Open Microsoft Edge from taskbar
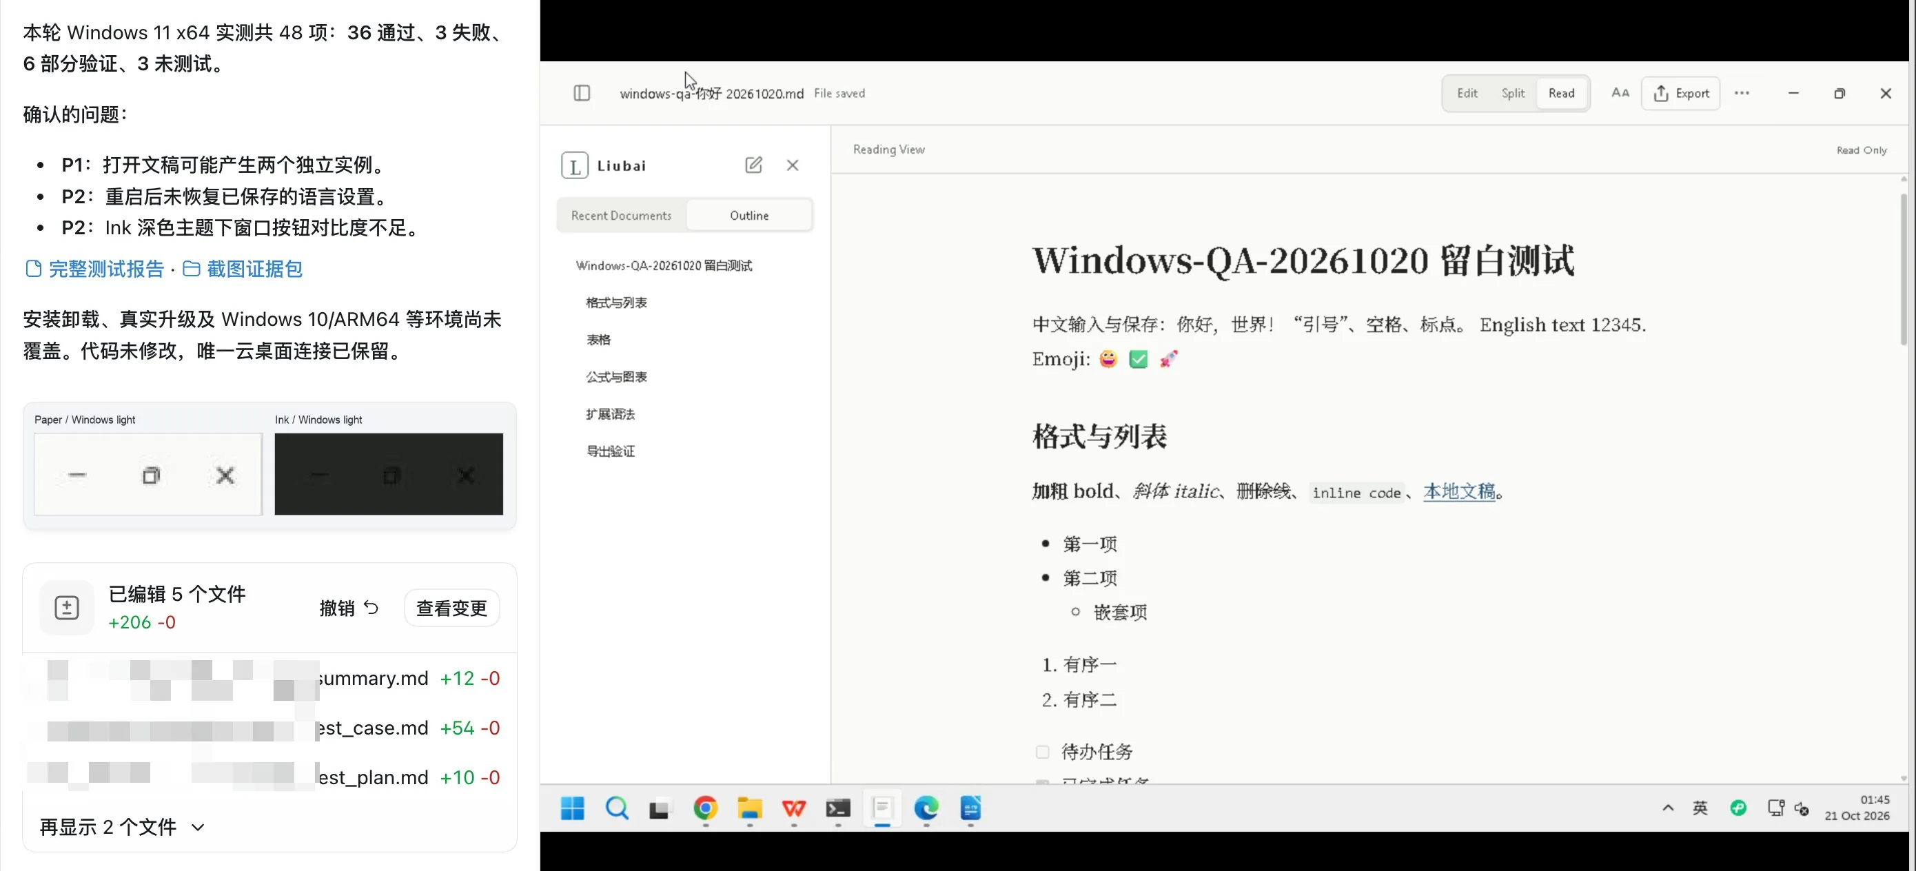Screen dimensions: 1916x871 [927, 808]
